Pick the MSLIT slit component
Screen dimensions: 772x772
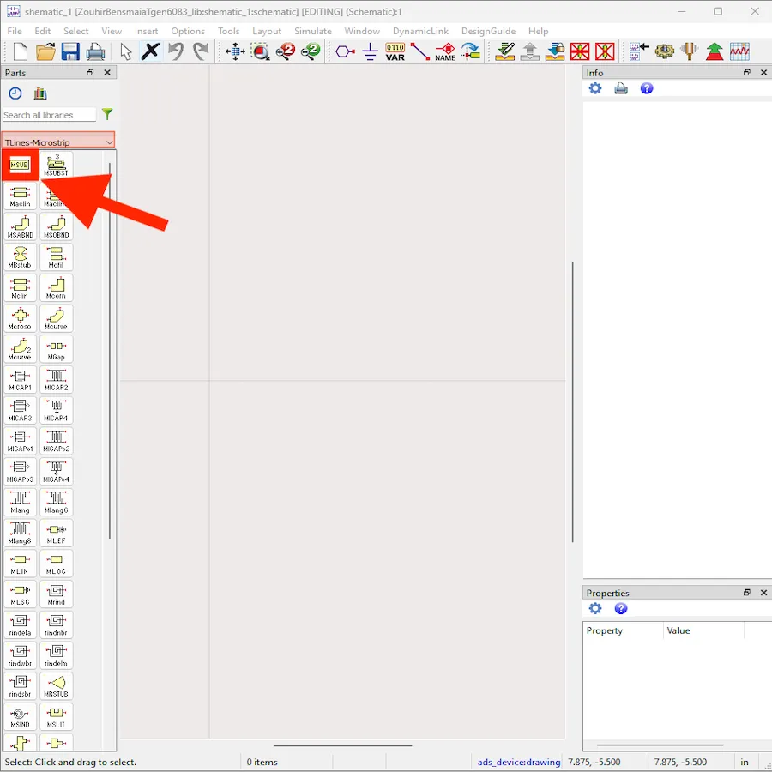click(56, 716)
